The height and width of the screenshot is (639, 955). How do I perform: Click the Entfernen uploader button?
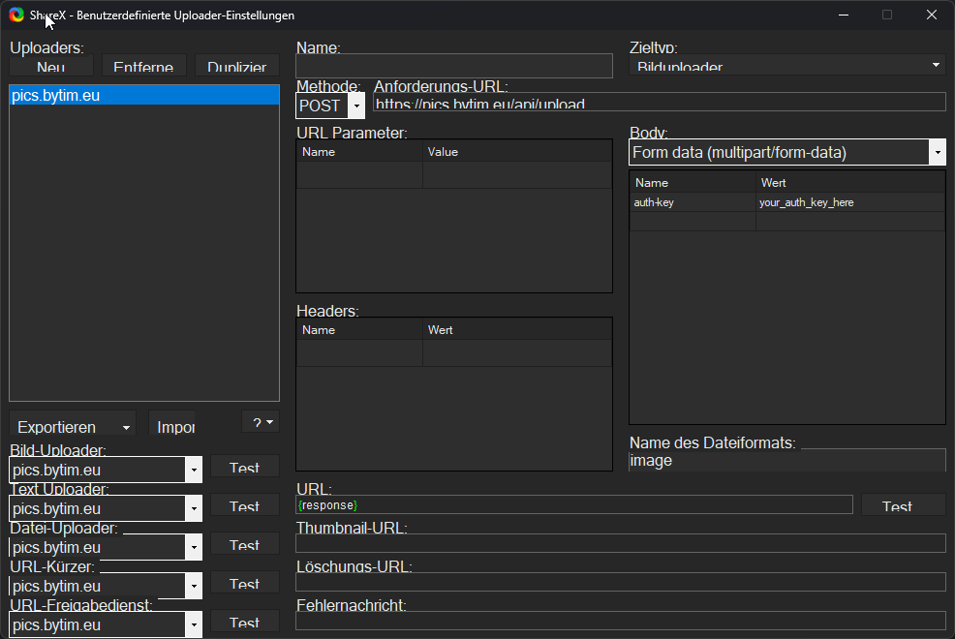[143, 66]
